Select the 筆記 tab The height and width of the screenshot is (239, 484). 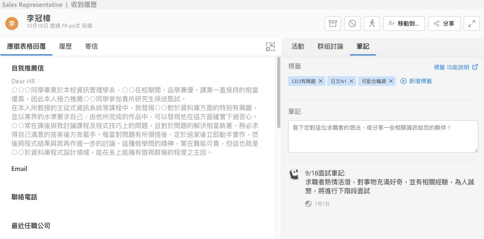coord(362,47)
